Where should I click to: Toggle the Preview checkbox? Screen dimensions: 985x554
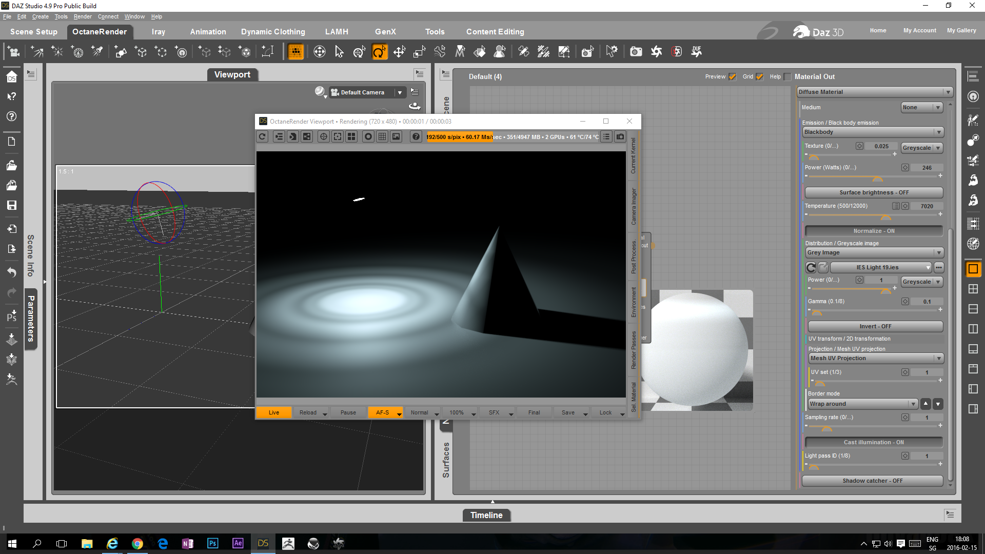[x=732, y=77]
